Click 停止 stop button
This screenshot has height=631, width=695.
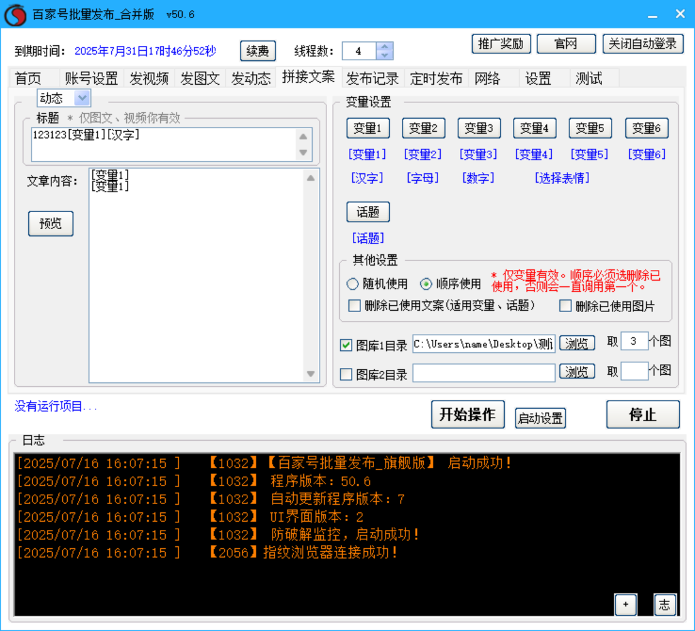tap(643, 414)
